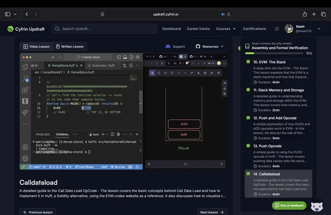Screen dimensions: 331x215
Task: Open the apps grid icon in navbar
Action: (276, 29)
